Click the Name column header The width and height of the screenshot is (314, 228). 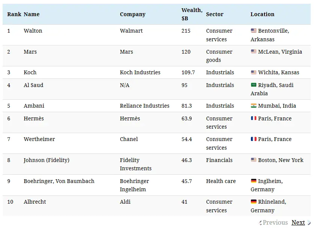pyautogui.click(x=32, y=14)
